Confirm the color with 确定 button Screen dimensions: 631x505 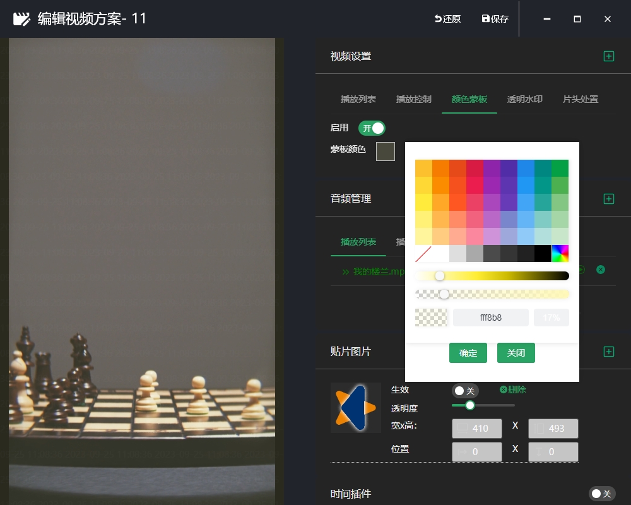coord(468,353)
